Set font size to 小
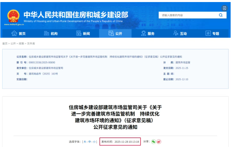 [94, 142]
